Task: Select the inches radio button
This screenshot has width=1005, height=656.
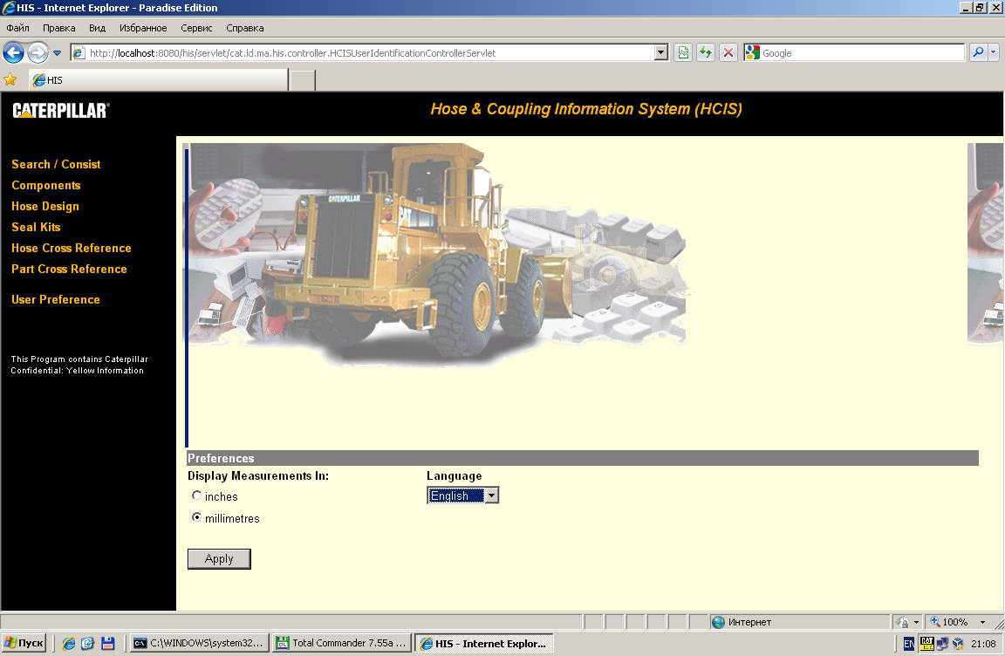Action: [x=197, y=495]
